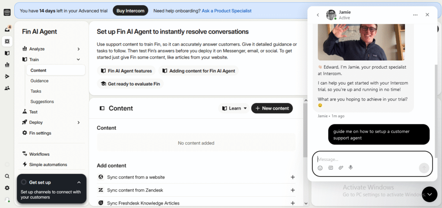The height and width of the screenshot is (208, 442).
Task: Open the Reports bar chart sidebar icon
Action: 7,65
